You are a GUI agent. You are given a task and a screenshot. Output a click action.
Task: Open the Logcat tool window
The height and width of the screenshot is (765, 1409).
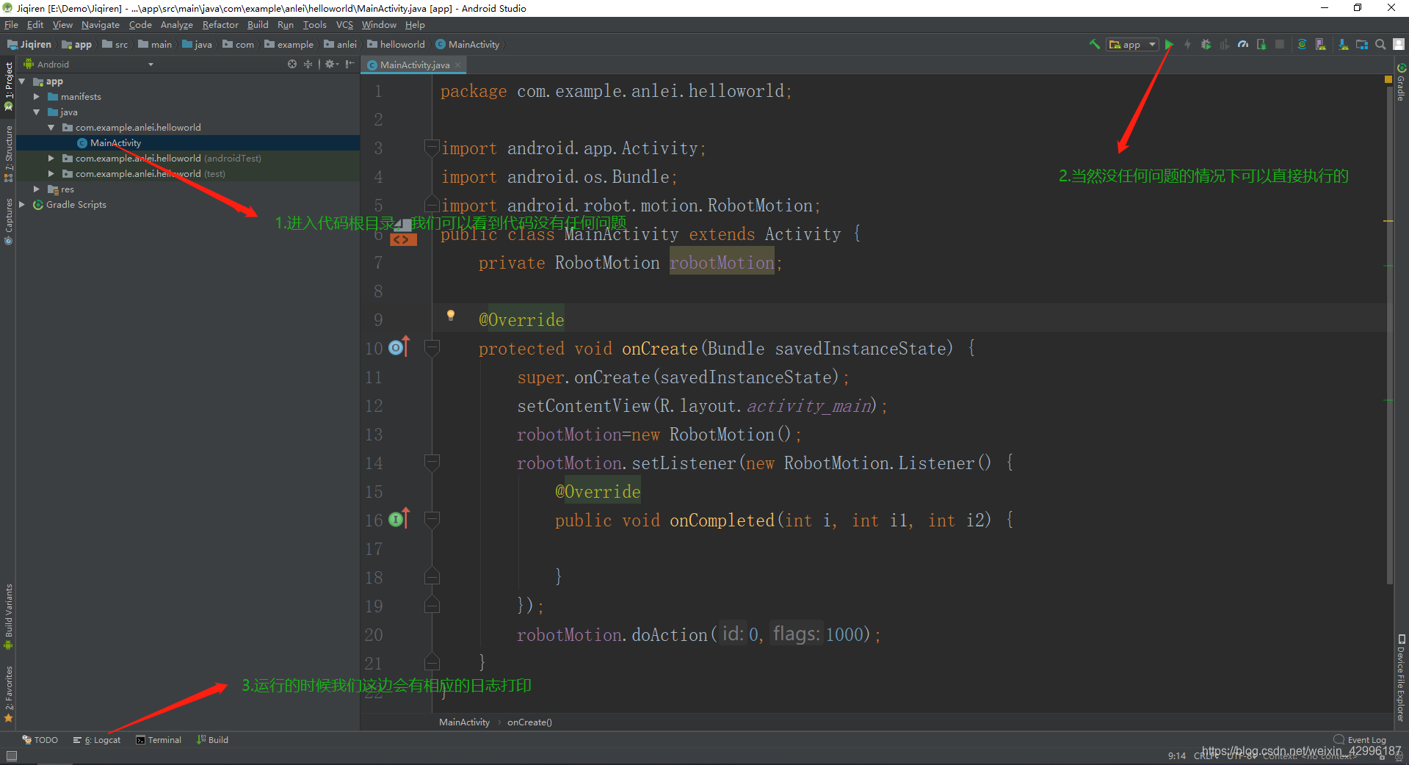(x=97, y=740)
